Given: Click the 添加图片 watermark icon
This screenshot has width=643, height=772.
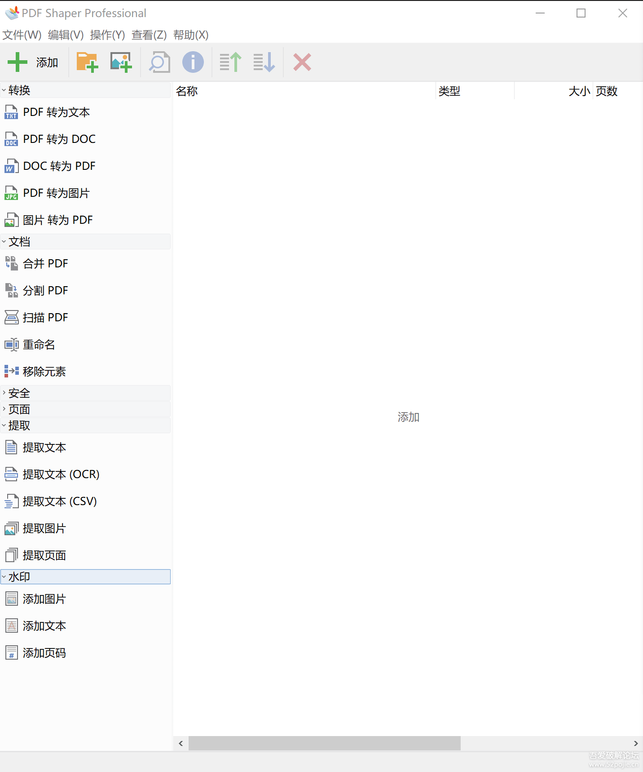Looking at the screenshot, I should (x=11, y=599).
